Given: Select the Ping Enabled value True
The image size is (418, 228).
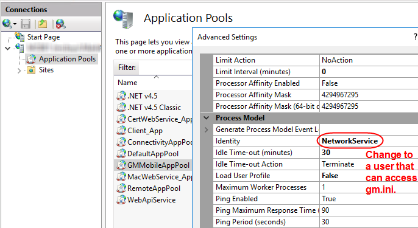Looking at the screenshot, I should 328,199.
